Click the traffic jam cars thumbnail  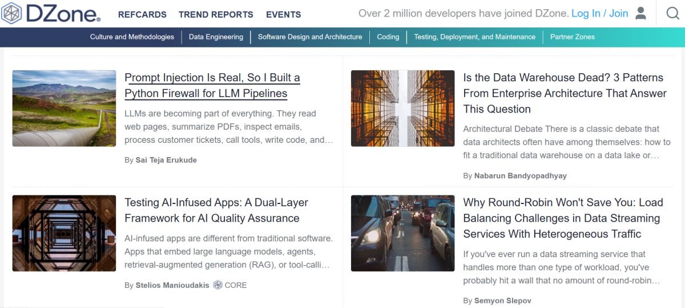point(402,233)
